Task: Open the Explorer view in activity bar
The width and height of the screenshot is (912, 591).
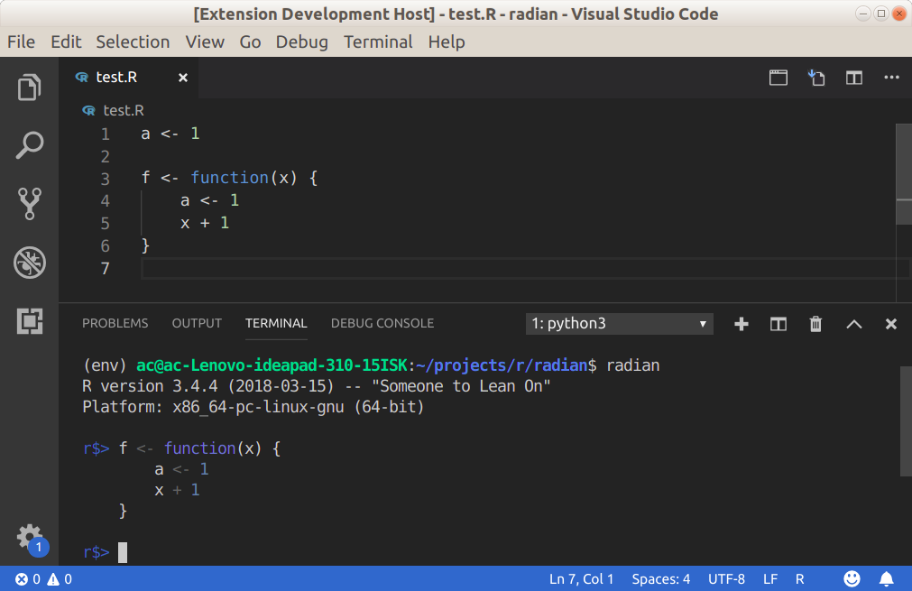Action: click(29, 88)
